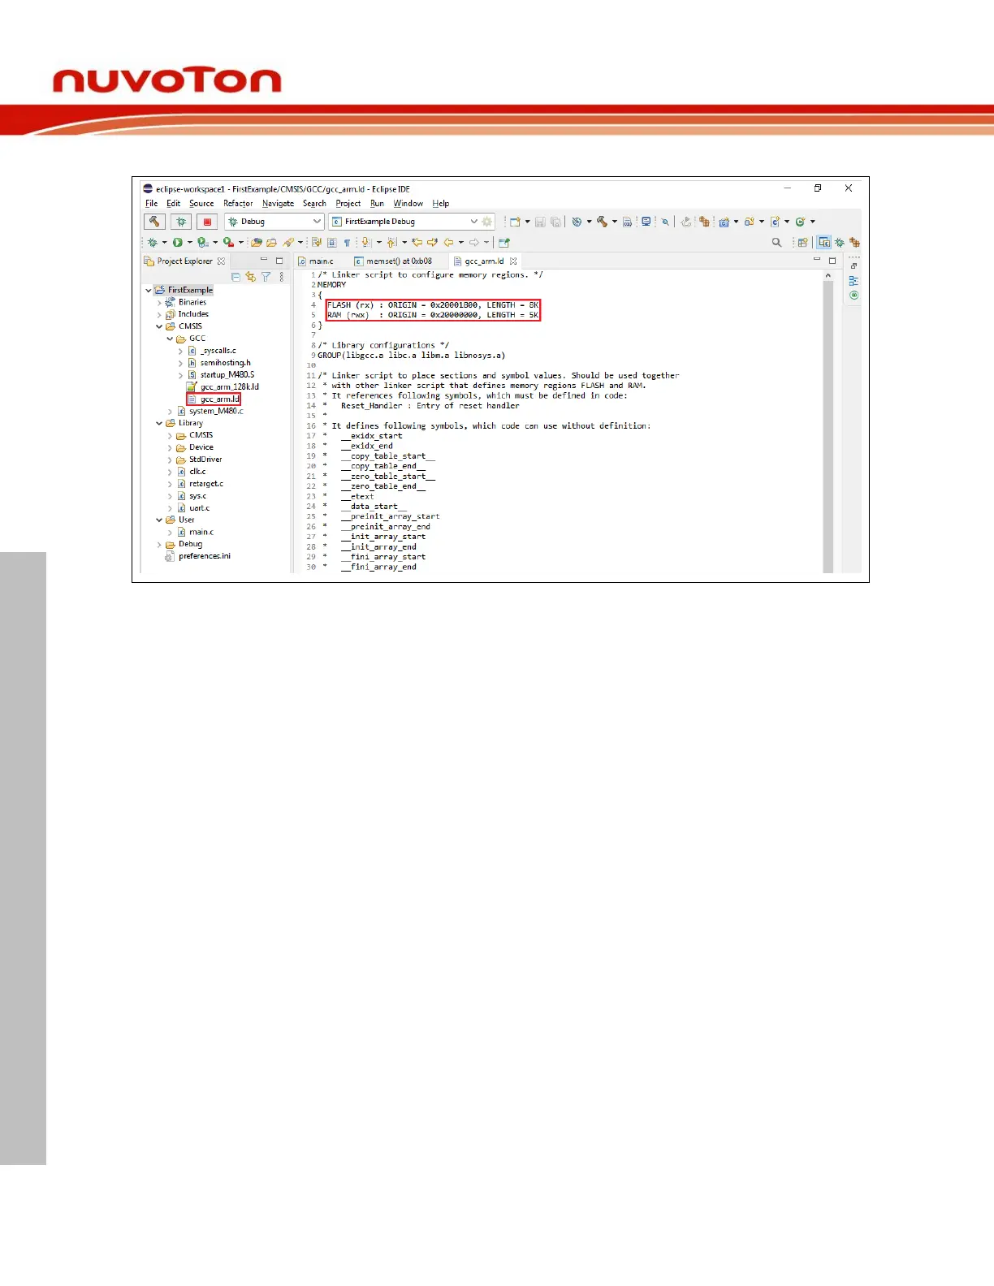This screenshot has height=1286, width=994.
Task: Select startup_M480.S file
Action: 227,375
